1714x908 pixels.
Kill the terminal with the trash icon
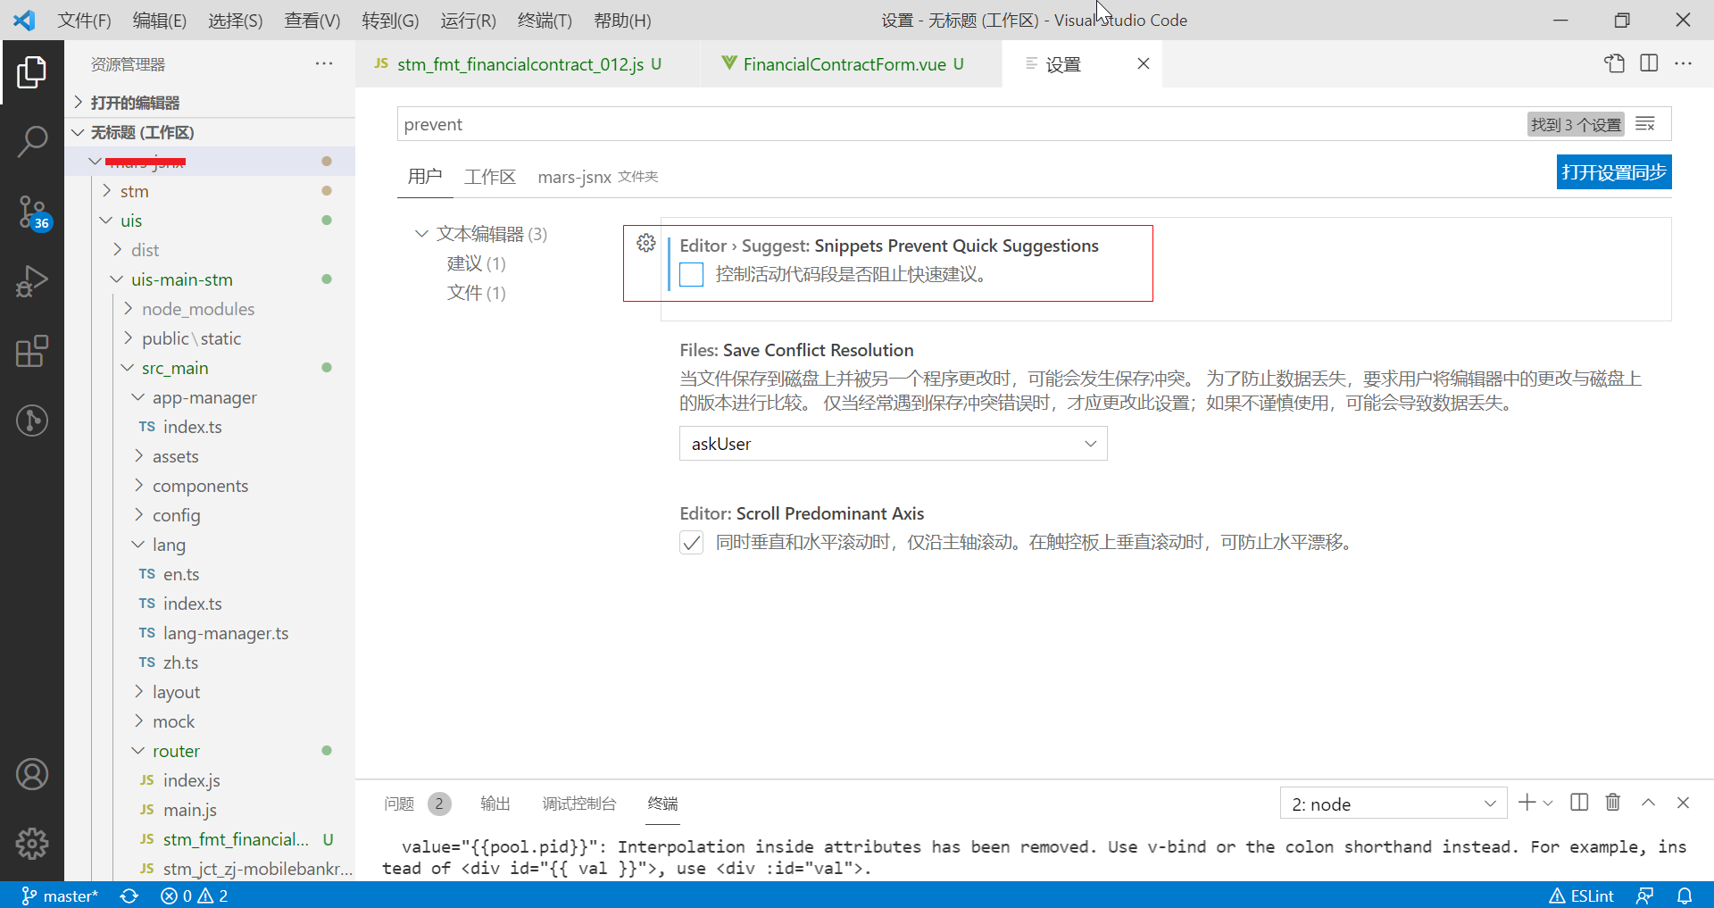(1612, 803)
